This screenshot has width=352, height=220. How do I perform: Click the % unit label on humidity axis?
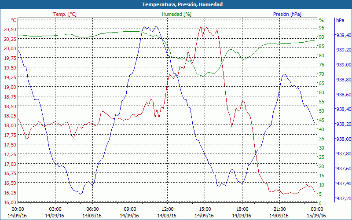322,20
